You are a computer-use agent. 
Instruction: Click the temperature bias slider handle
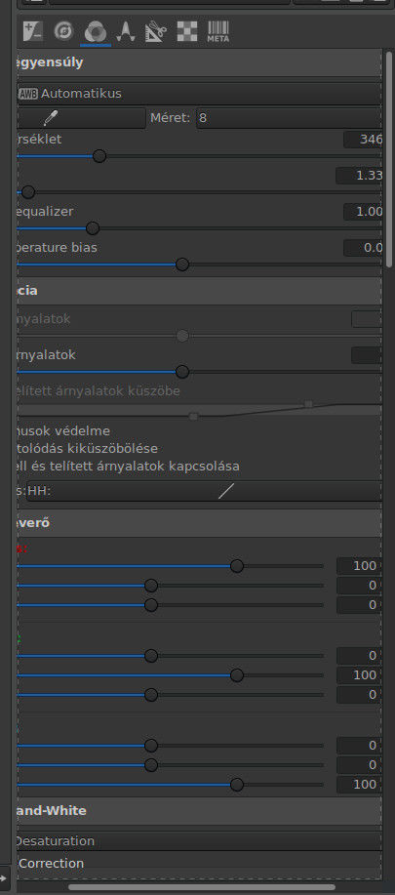[182, 264]
